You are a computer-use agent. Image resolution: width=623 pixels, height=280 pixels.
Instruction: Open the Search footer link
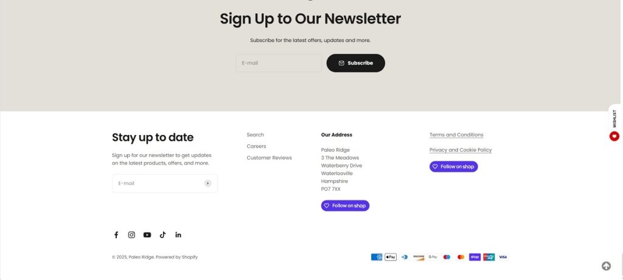click(256, 135)
